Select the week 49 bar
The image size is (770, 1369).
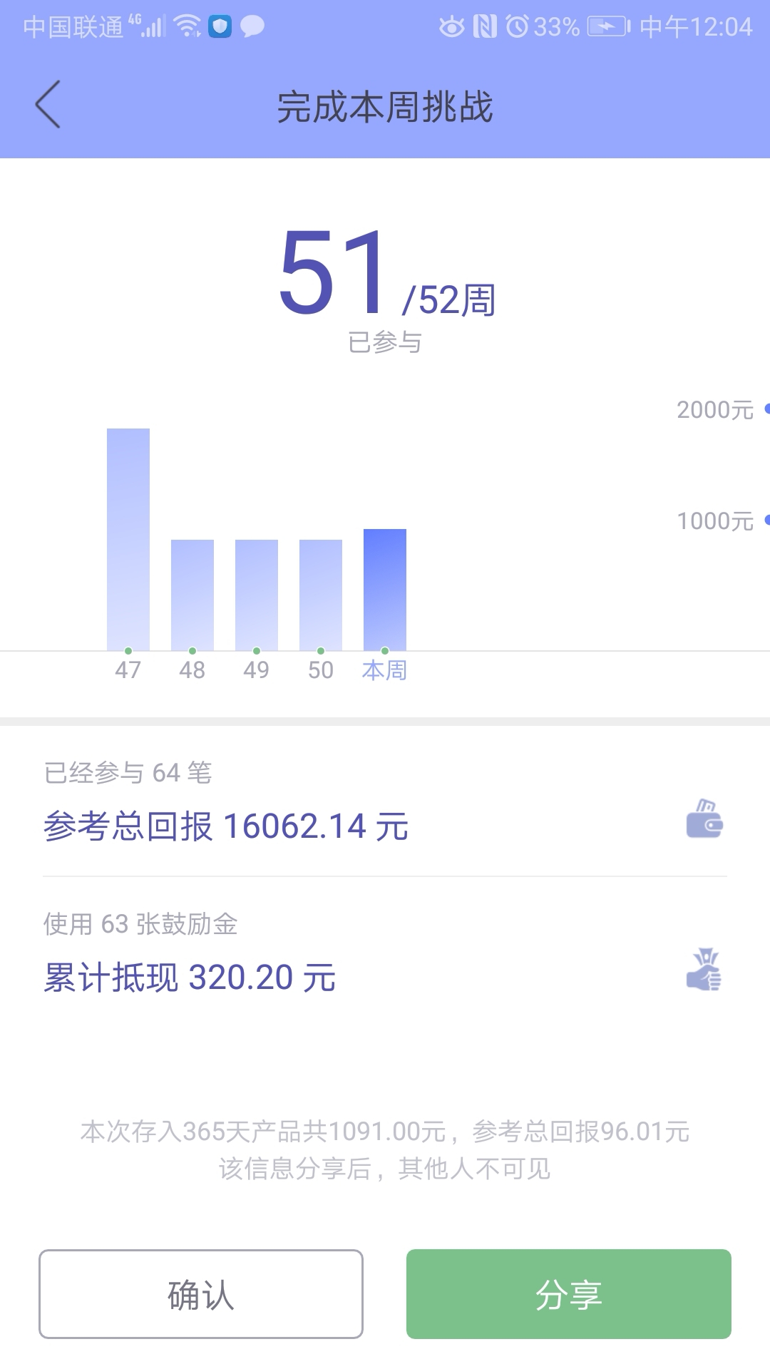coord(257,595)
